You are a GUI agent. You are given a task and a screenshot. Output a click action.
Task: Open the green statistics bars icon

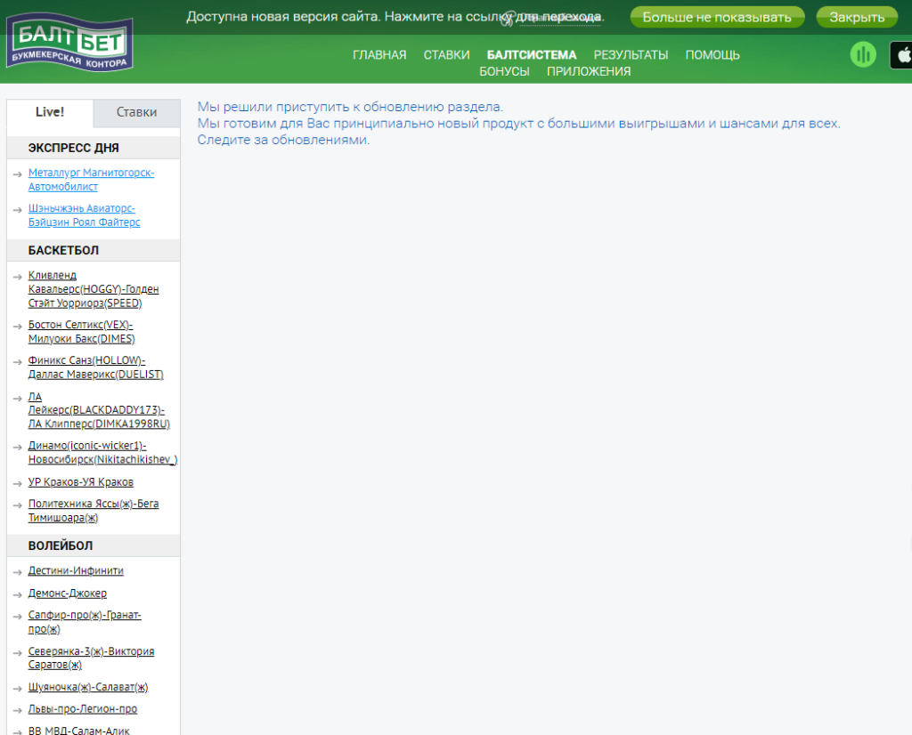[x=863, y=55]
